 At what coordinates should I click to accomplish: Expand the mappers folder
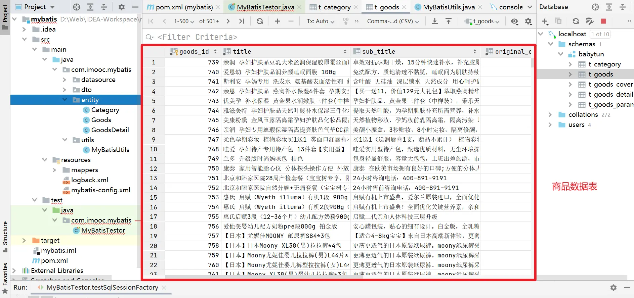coord(55,170)
